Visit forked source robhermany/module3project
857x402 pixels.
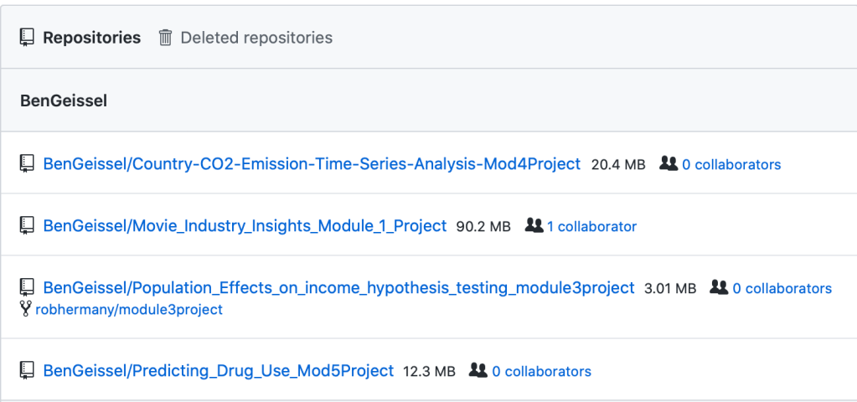click(x=129, y=310)
